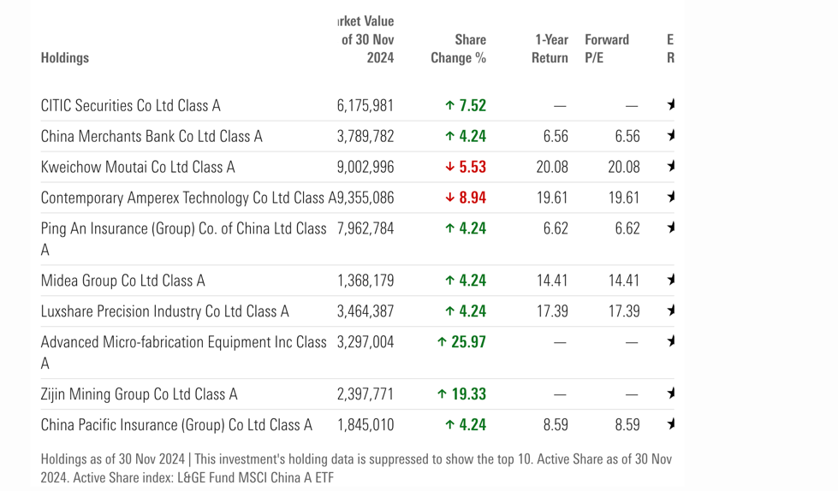Click the red down arrow beside 8.94
Viewport: 838px width, 491px height.
coord(450,198)
